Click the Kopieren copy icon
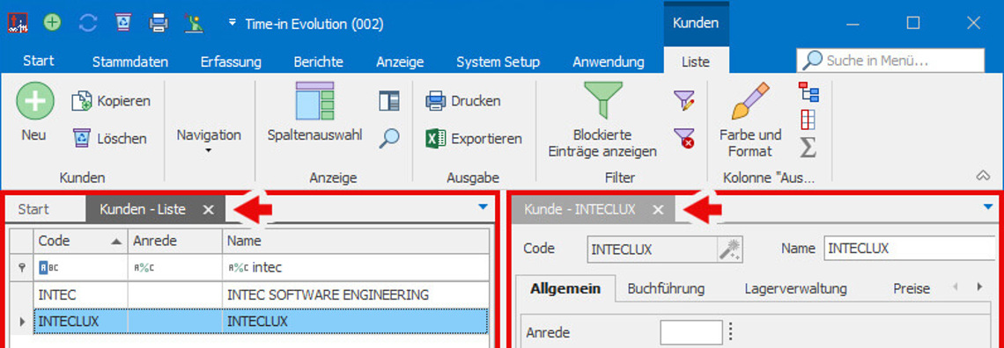 82,101
